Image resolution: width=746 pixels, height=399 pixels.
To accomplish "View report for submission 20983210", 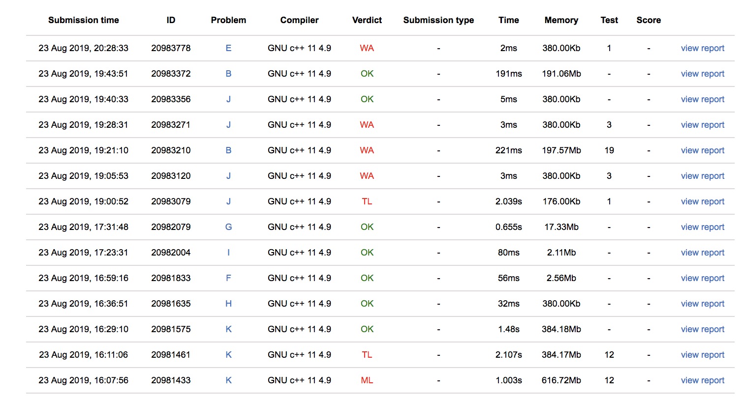I will (702, 150).
